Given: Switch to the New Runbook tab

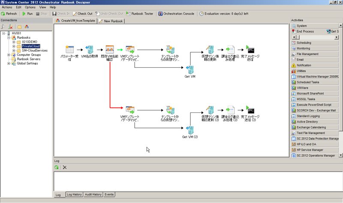Looking at the screenshot, I should pos(111,21).
